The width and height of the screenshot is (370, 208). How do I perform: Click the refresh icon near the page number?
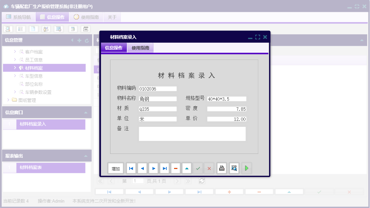202,181
